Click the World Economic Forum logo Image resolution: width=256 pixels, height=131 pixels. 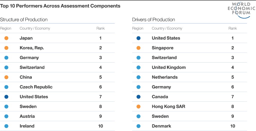[x=241, y=10]
